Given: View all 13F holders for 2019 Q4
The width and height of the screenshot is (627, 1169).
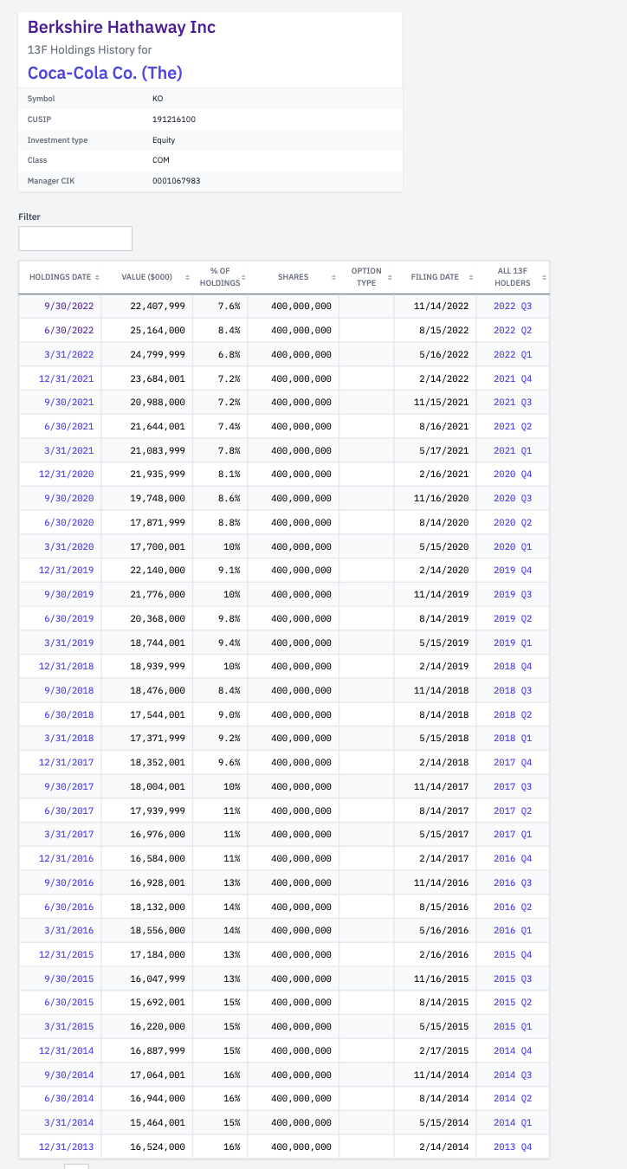Looking at the screenshot, I should 513,571.
